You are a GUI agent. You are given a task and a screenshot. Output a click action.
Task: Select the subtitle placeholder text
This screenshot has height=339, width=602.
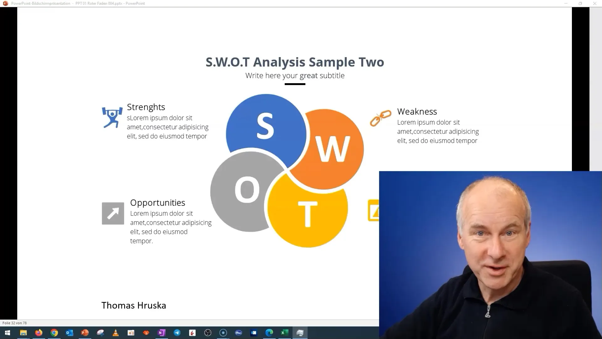[x=295, y=75]
